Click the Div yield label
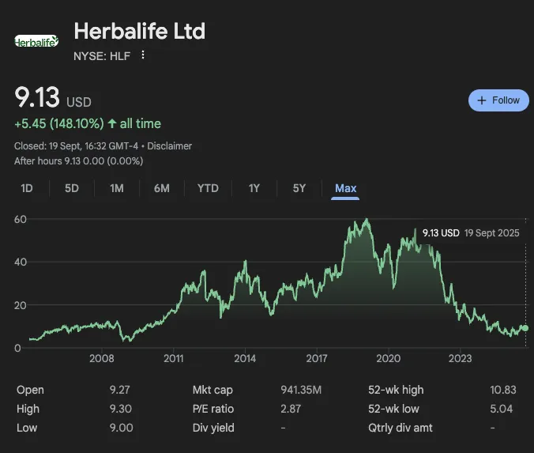Image resolution: width=534 pixels, height=453 pixels. click(x=213, y=428)
